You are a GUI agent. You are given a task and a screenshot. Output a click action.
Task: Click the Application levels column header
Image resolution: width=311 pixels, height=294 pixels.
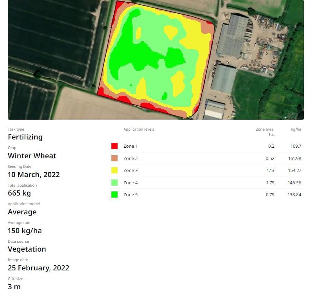139,129
